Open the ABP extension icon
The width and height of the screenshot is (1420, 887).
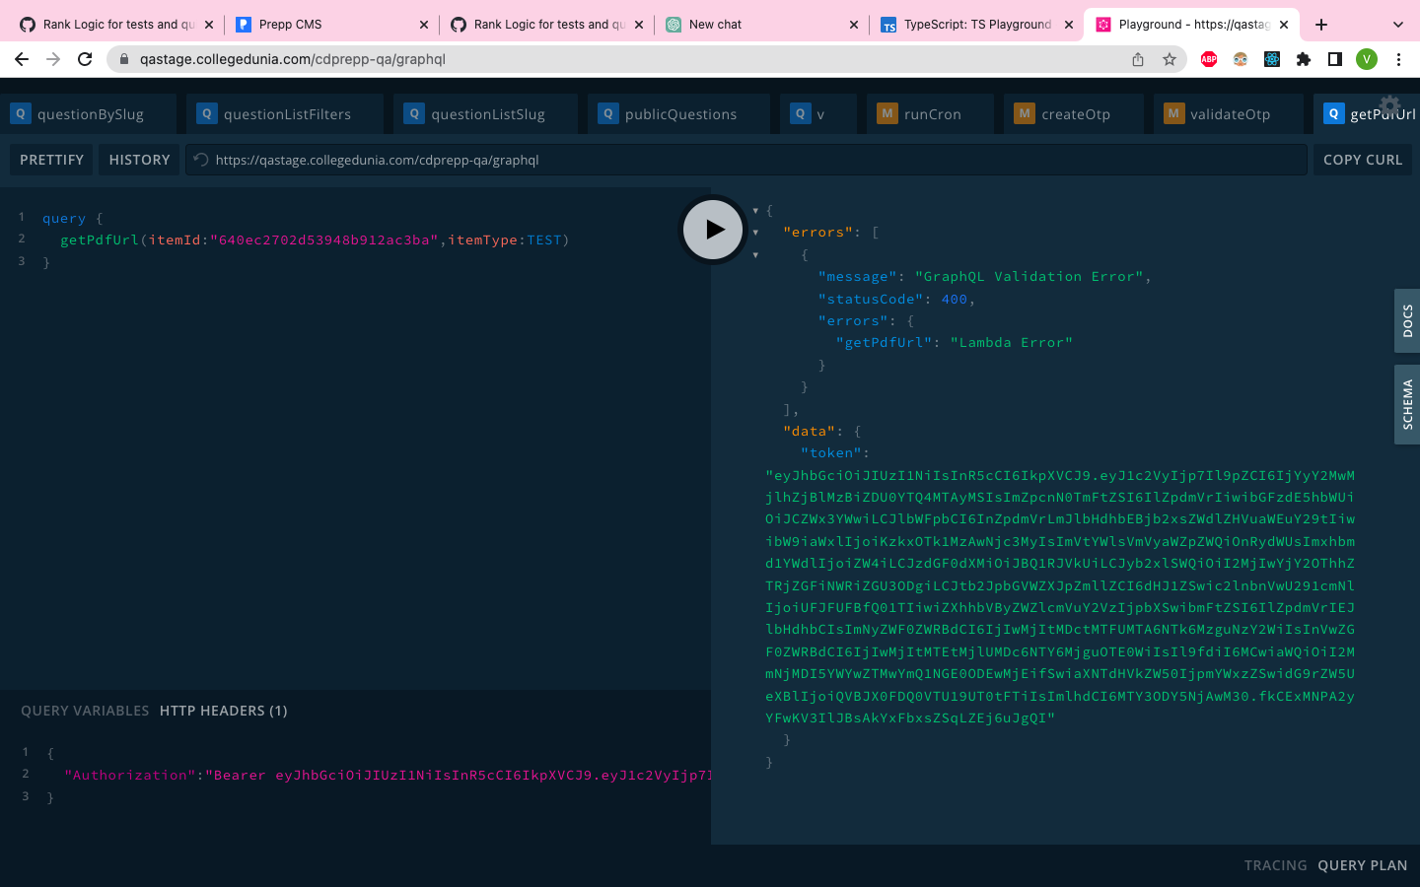coord(1209,59)
